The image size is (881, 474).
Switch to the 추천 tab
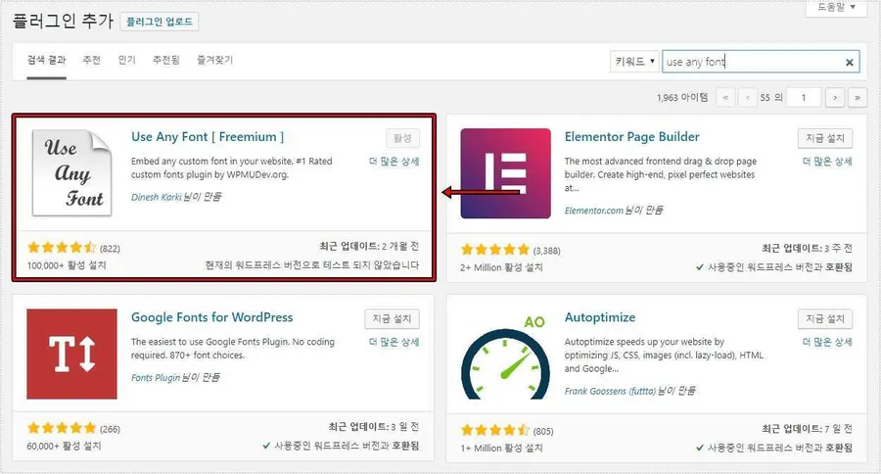point(92,60)
